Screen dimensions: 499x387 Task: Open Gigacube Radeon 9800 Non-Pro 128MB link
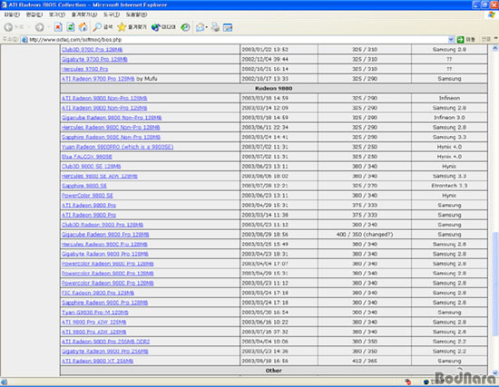112,118
